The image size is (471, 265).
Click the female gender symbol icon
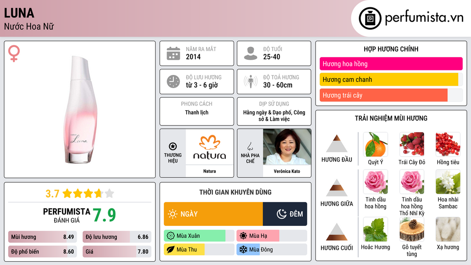click(14, 53)
